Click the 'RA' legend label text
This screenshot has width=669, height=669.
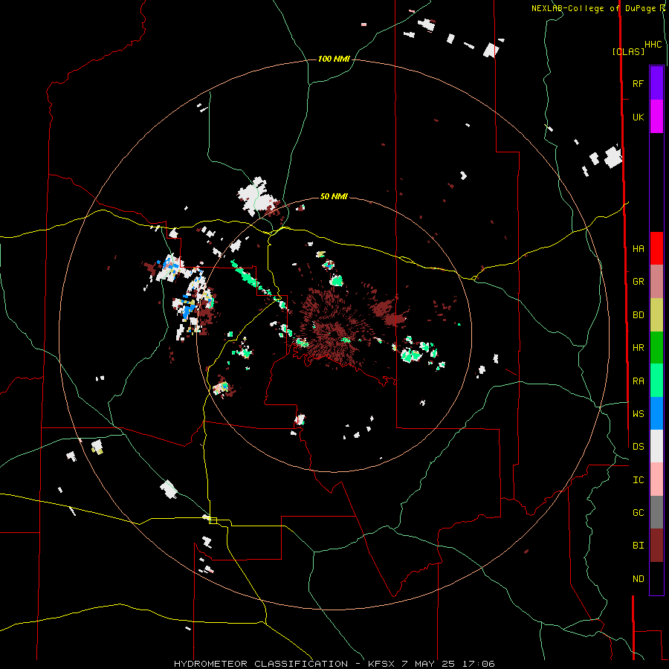[x=638, y=381]
